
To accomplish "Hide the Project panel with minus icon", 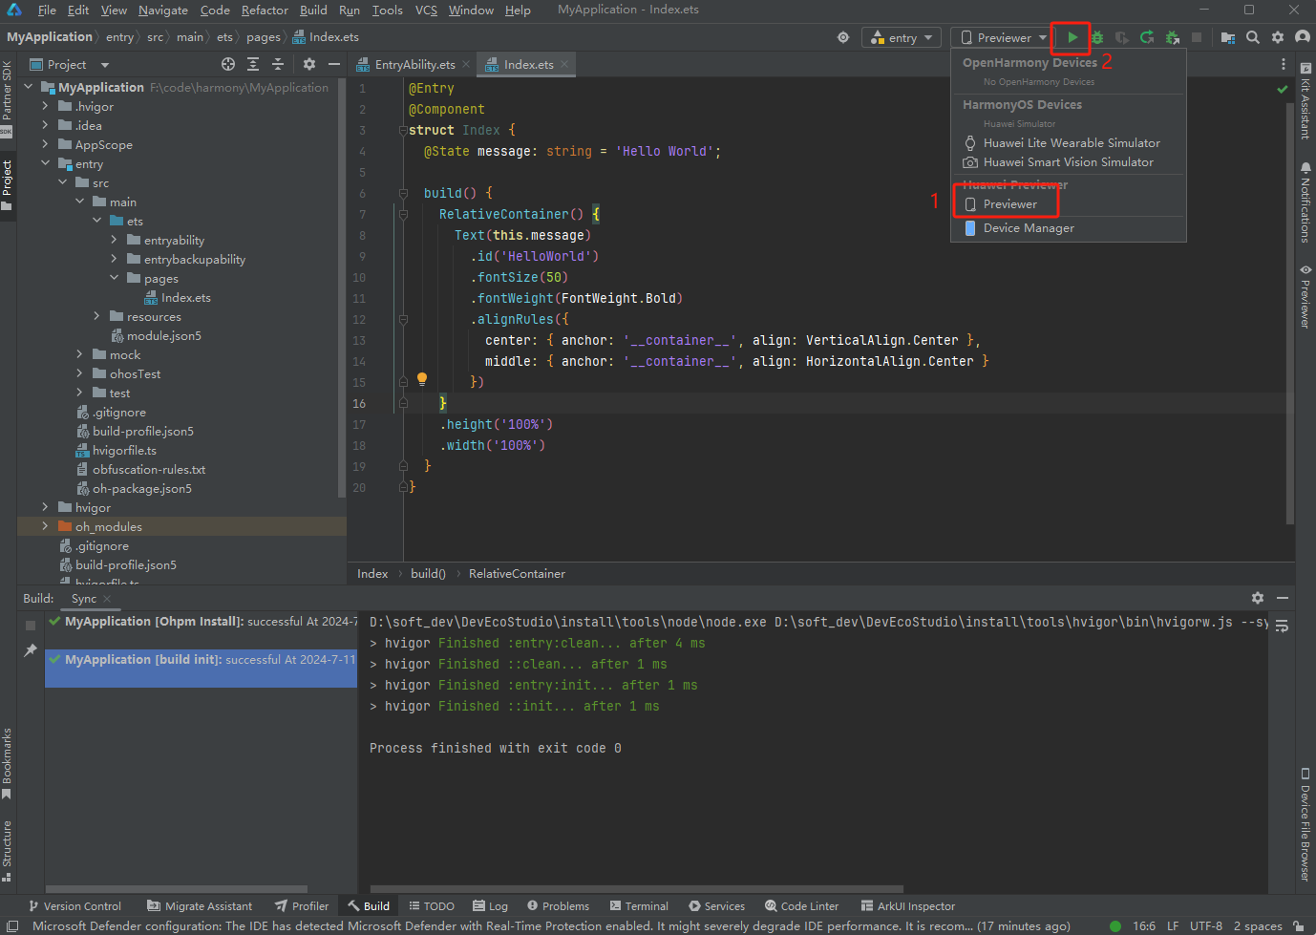I will pyautogui.click(x=334, y=64).
